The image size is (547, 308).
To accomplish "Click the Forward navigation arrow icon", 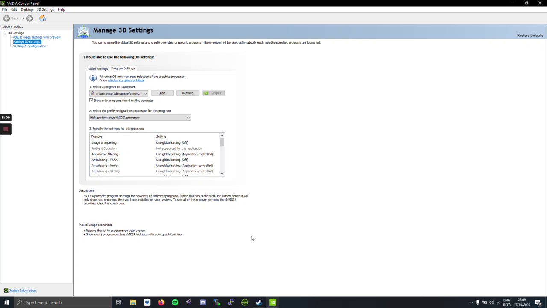I will click(29, 18).
